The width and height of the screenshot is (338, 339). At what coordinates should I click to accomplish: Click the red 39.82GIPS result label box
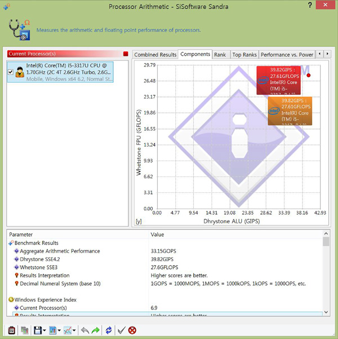pos(279,81)
